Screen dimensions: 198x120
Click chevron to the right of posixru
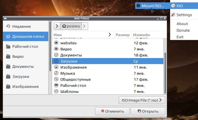84,26
